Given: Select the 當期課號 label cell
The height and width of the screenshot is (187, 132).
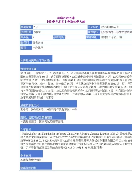Looking at the screenshot, I should (x=27, y=27).
